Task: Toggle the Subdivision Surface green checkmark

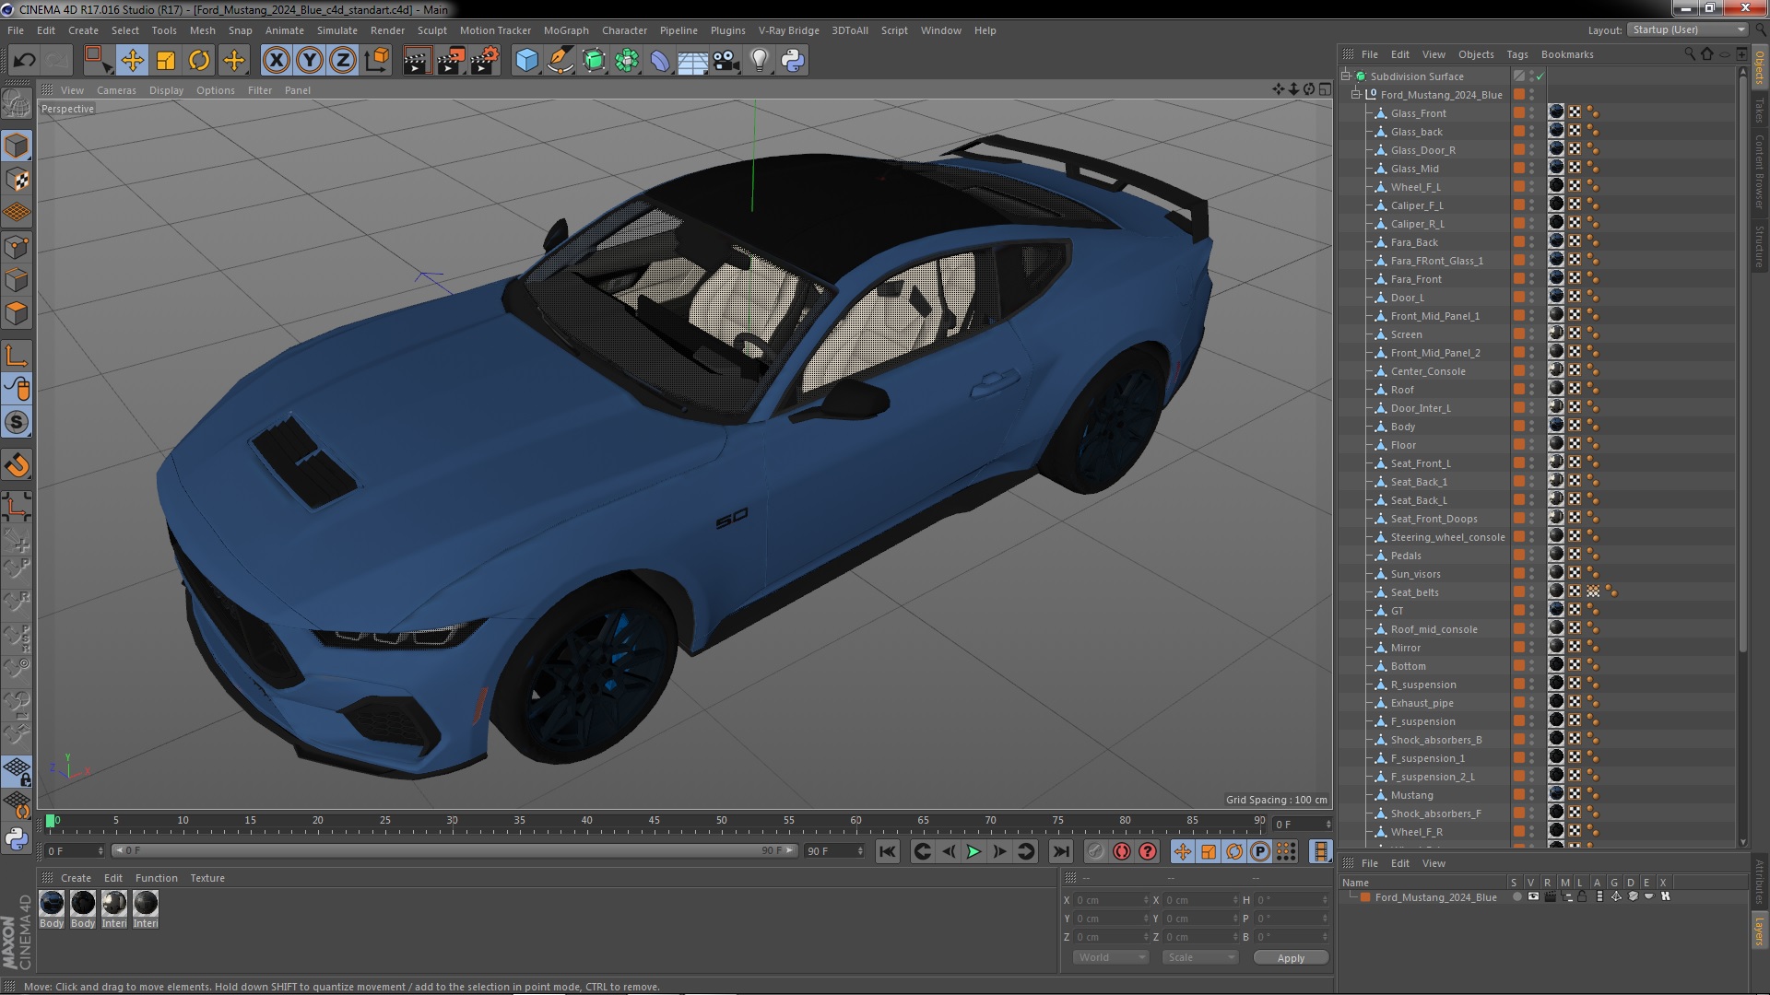Action: (x=1540, y=76)
